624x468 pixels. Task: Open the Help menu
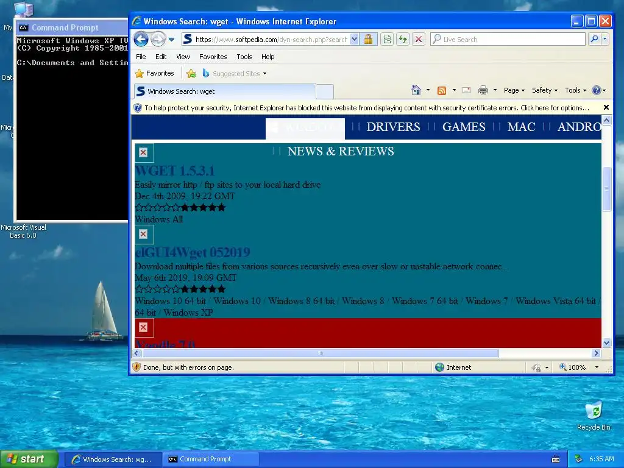(268, 57)
